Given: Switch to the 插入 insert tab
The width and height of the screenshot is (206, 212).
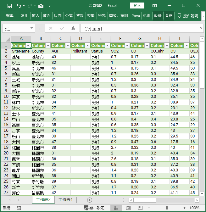Looking at the screenshot, I should pyautogui.click(x=36, y=16).
